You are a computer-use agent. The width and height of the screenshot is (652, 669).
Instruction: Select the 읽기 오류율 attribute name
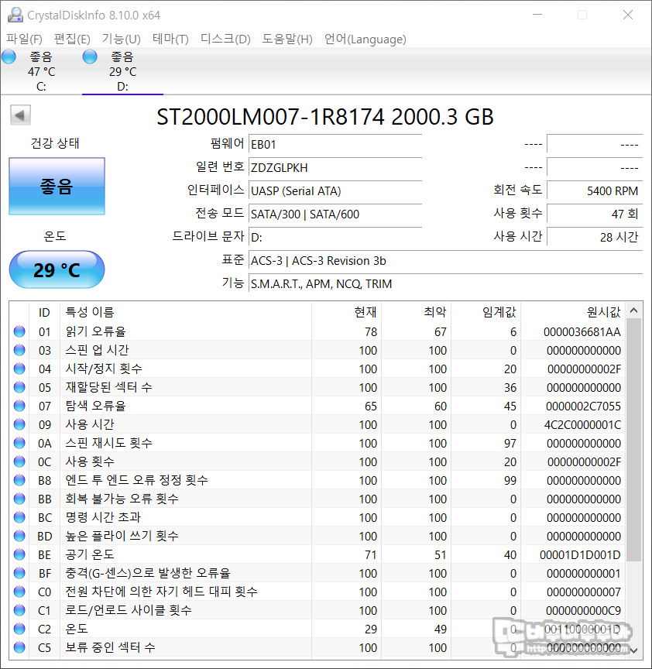pyautogui.click(x=95, y=331)
